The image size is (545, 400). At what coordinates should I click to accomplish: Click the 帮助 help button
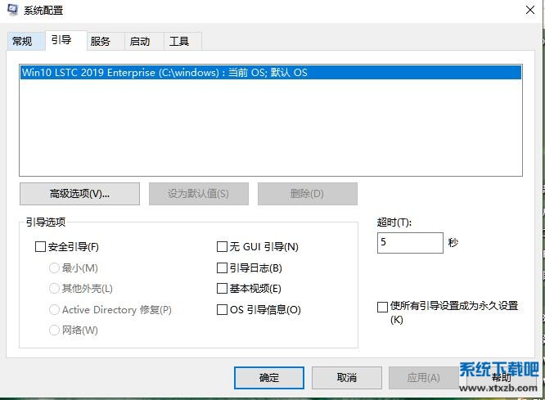point(501,377)
